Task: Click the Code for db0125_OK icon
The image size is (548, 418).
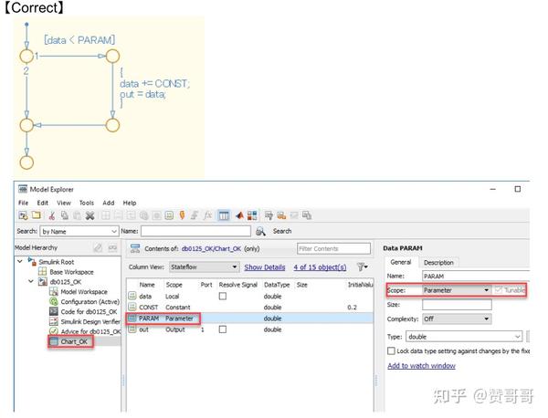Action: [54, 311]
